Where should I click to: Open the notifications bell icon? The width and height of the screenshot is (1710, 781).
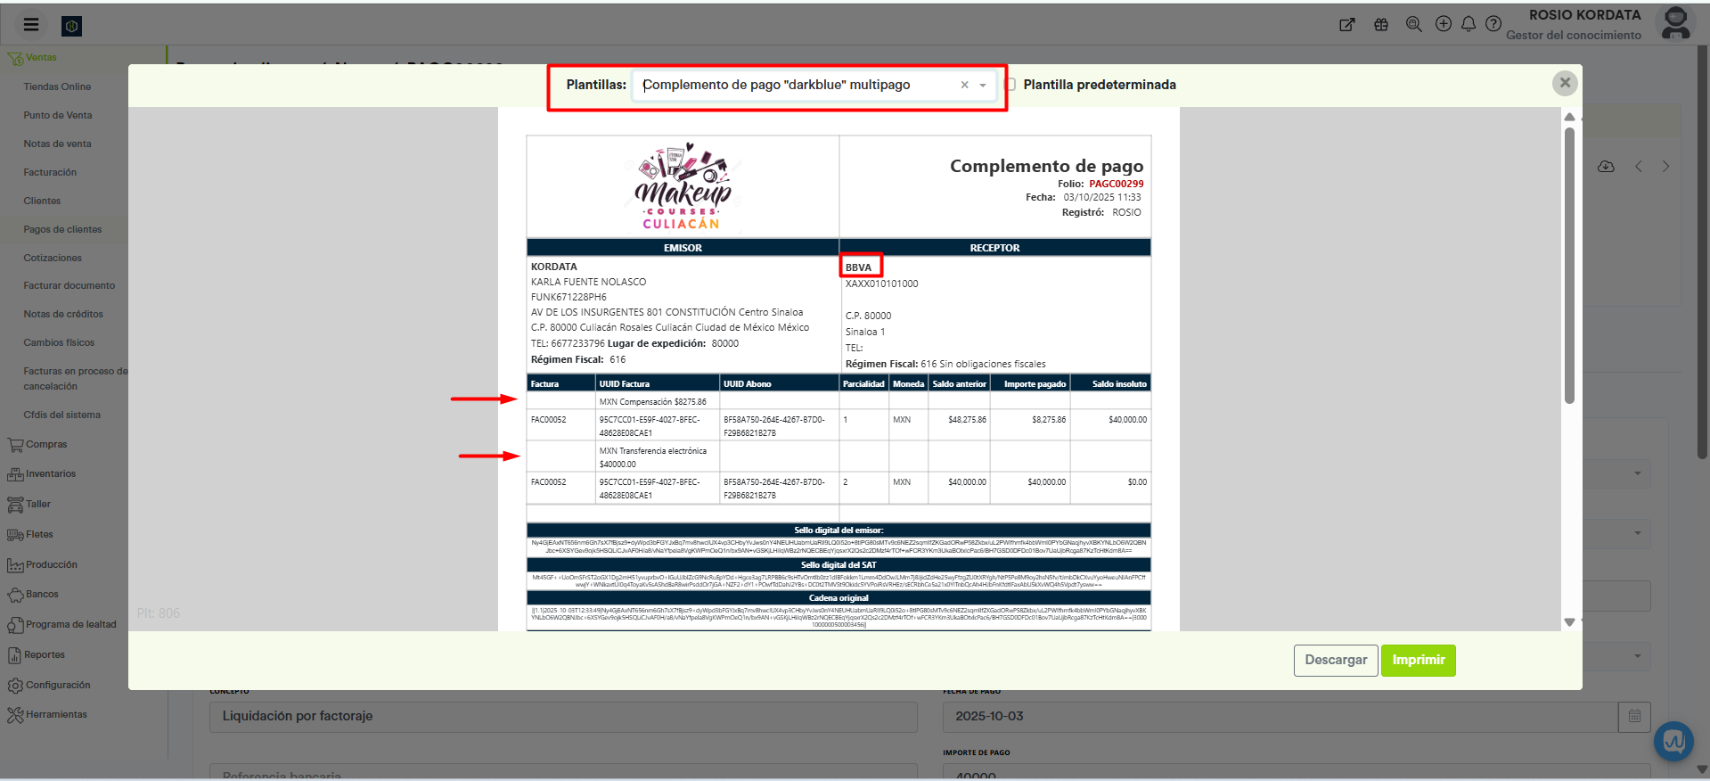(x=1469, y=25)
